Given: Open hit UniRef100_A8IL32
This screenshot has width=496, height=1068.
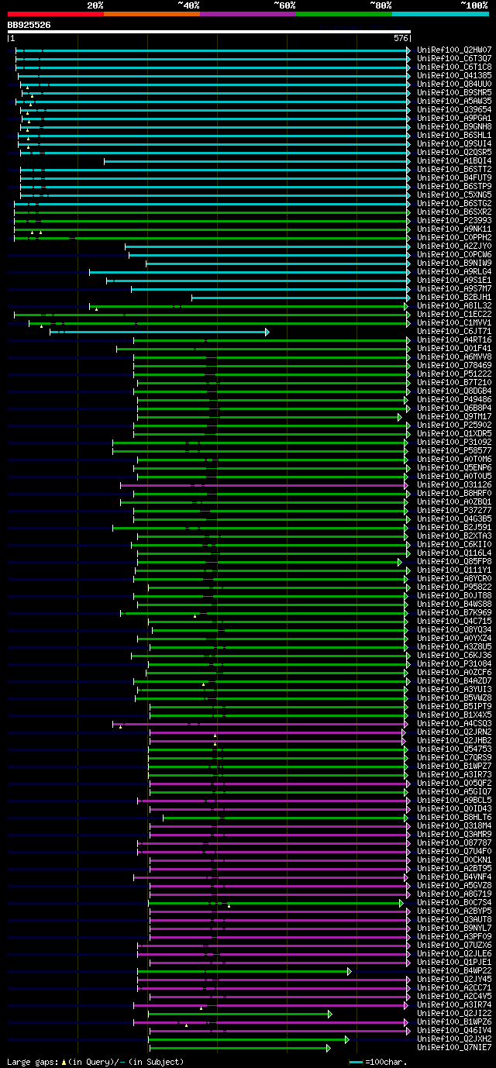Looking at the screenshot, I should click(454, 305).
